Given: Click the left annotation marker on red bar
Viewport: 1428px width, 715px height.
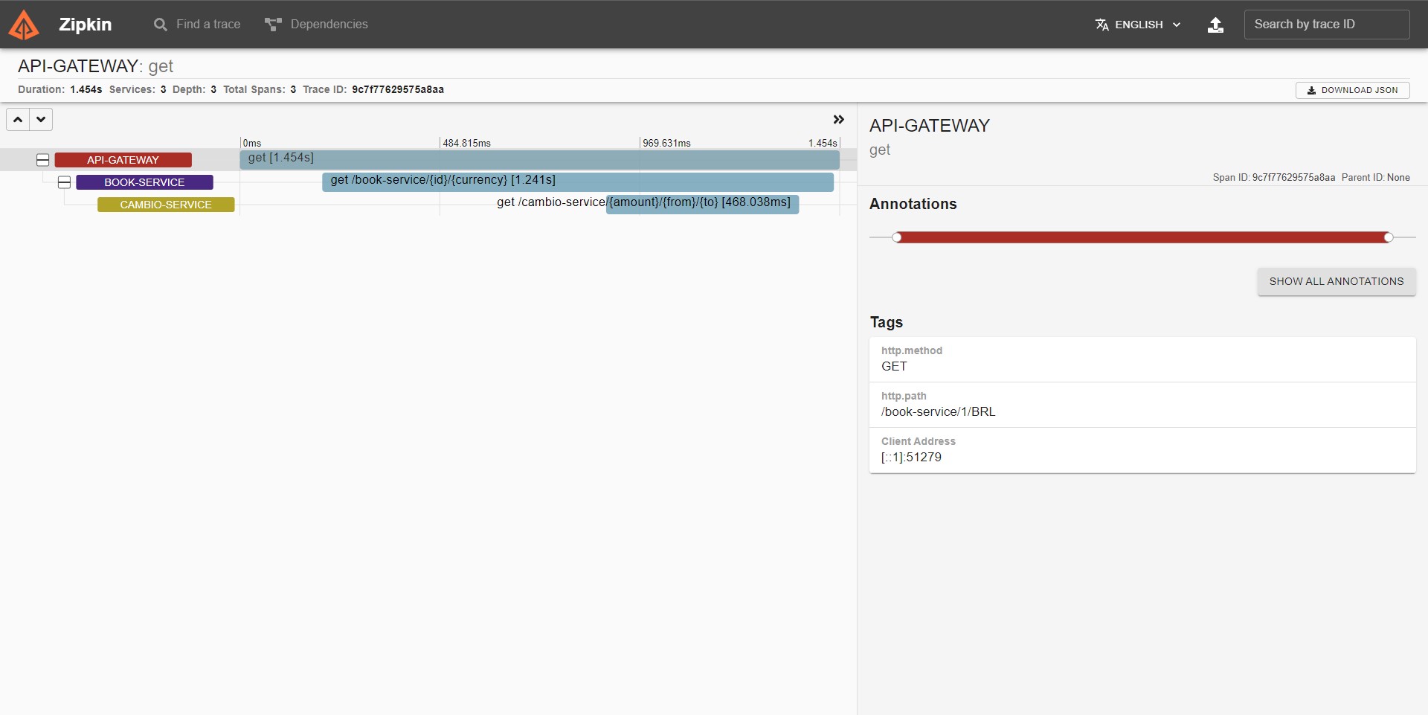Looking at the screenshot, I should 897,237.
